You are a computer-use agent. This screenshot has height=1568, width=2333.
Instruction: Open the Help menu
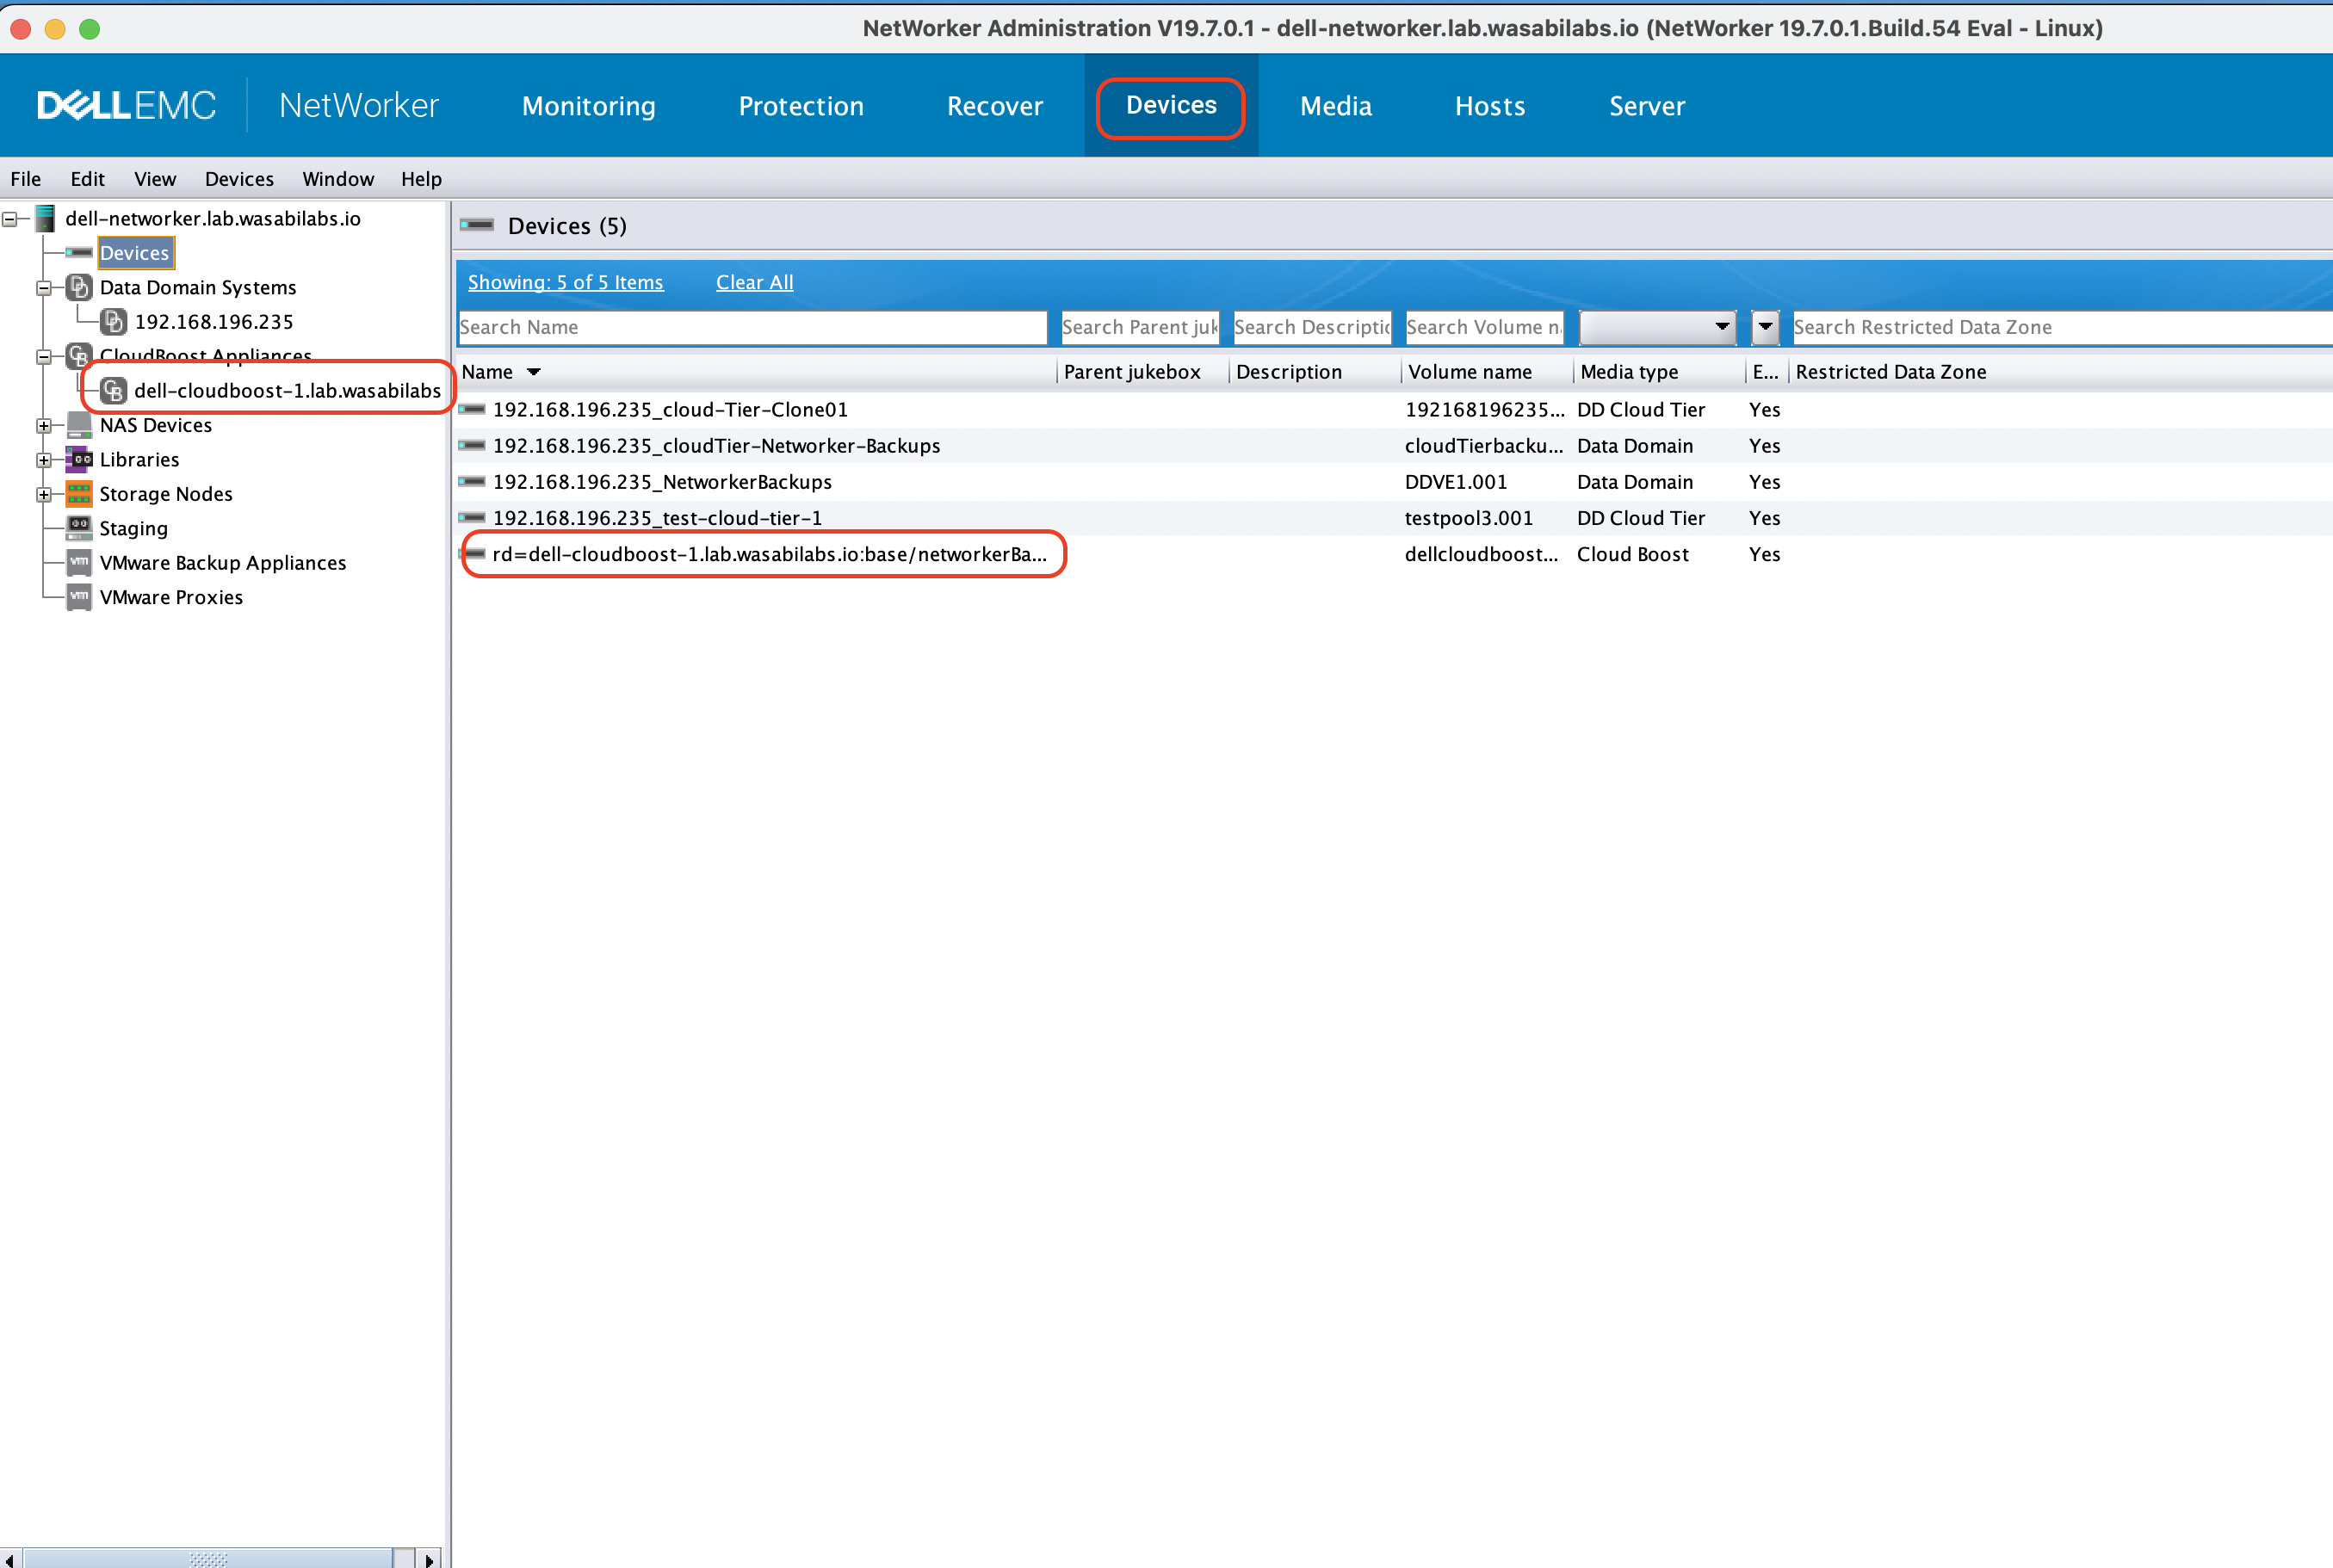point(421,179)
